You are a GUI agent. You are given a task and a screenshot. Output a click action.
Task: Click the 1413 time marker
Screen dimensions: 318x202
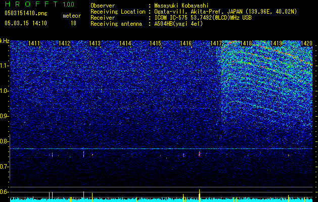(x=95, y=43)
